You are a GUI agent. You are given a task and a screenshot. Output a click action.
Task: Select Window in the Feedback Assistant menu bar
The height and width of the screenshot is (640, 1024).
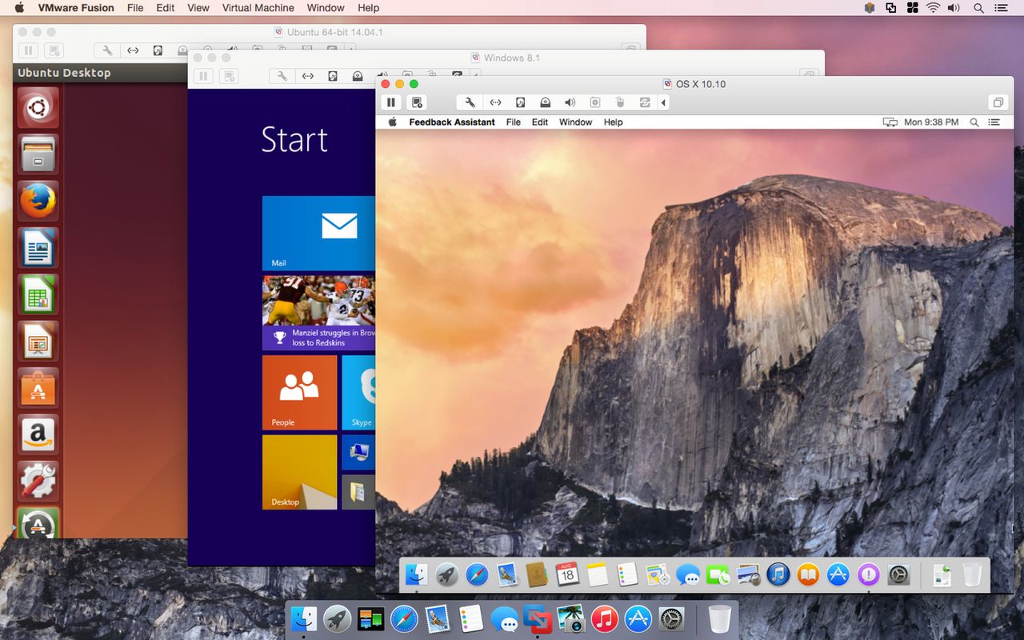(575, 122)
